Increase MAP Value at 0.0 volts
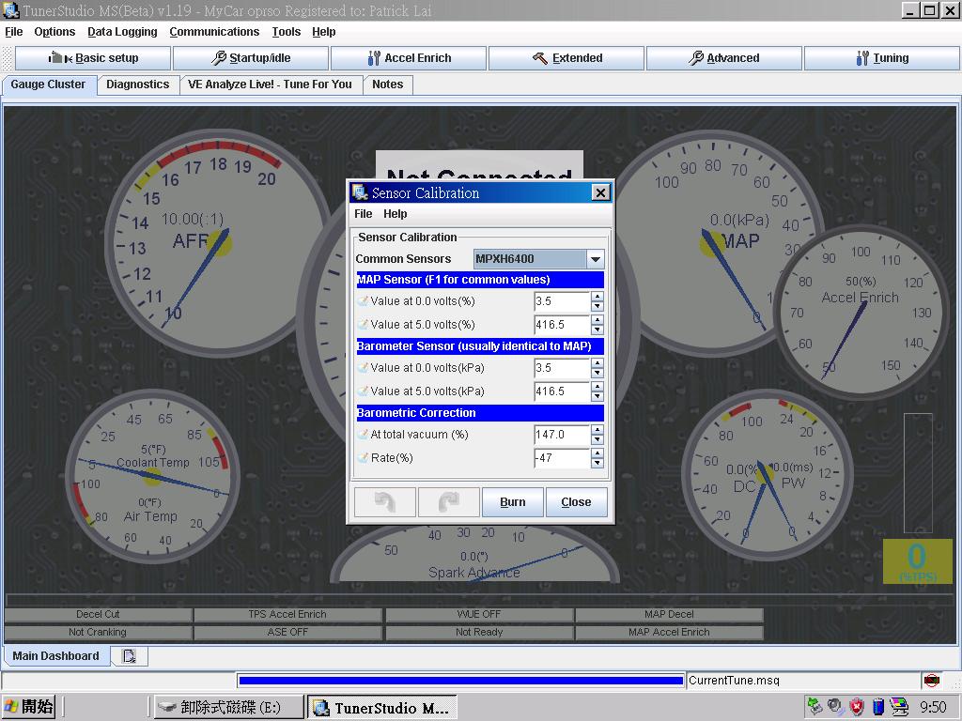This screenshot has height=721, width=962. (x=597, y=297)
